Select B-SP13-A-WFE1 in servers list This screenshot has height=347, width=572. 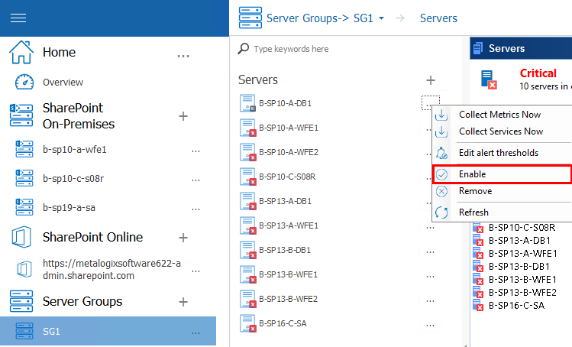(289, 225)
